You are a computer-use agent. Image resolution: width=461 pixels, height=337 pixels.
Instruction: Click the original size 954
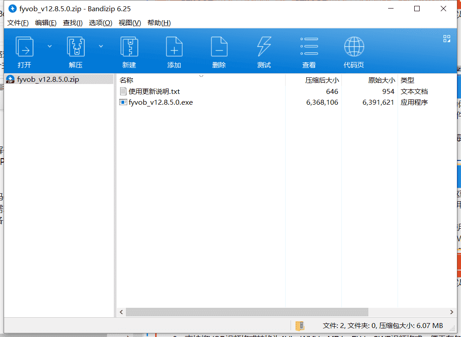[388, 91]
